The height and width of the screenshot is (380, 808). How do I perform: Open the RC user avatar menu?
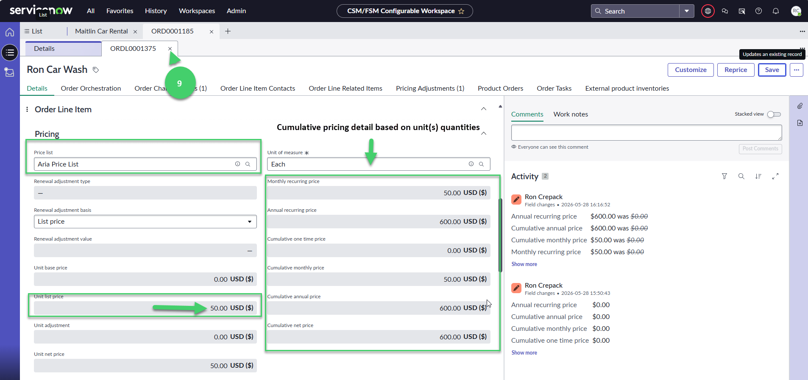[x=796, y=11]
